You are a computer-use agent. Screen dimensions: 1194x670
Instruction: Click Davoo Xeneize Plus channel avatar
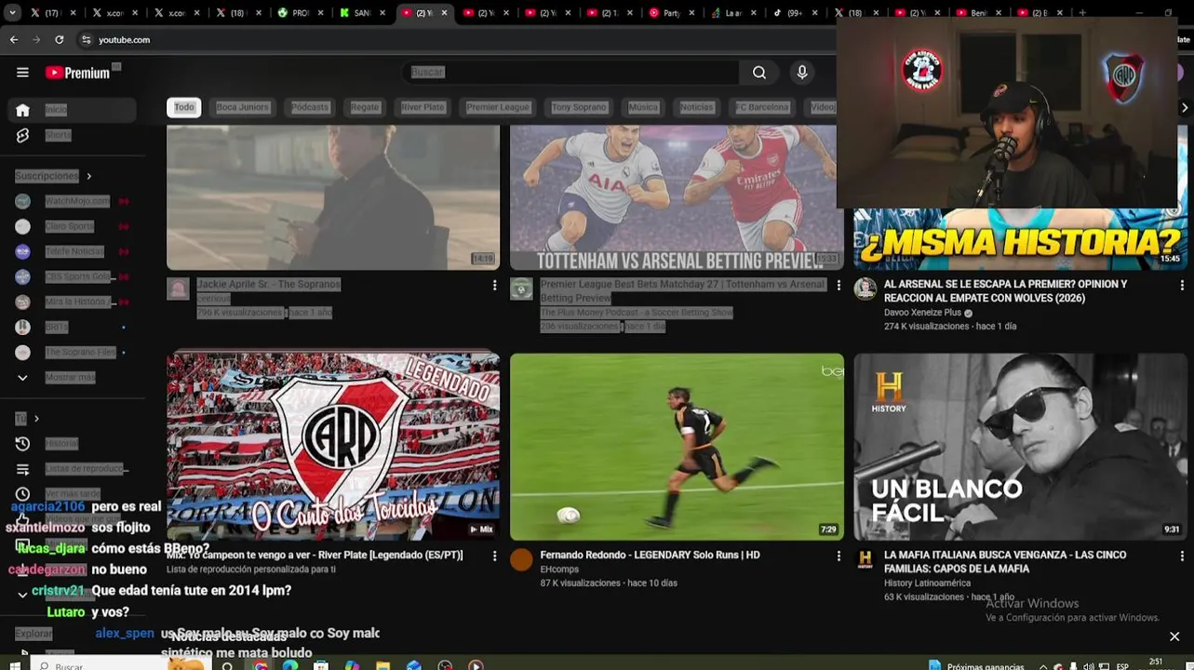click(865, 288)
